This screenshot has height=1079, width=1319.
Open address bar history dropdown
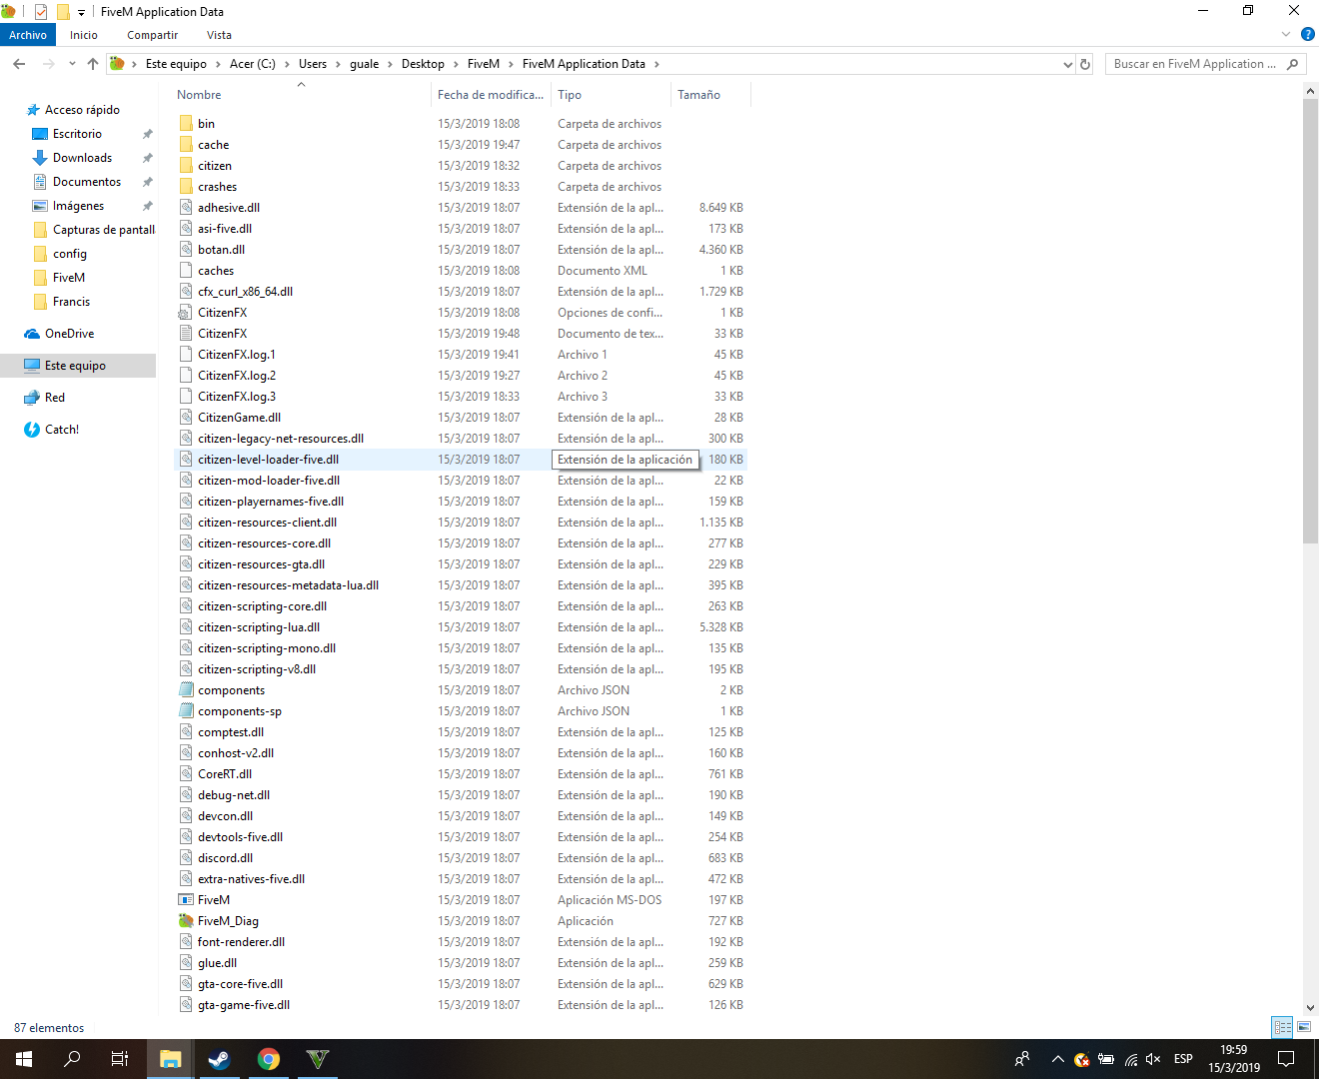pos(1068,64)
